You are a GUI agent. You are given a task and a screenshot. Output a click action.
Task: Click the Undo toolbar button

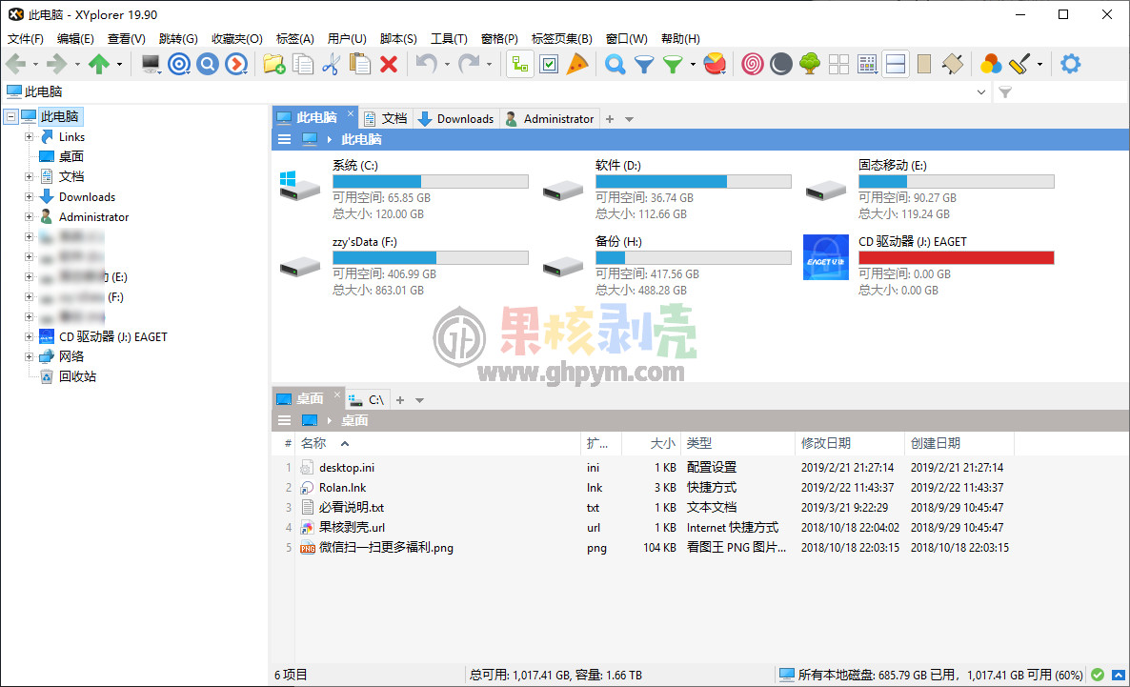pos(427,64)
